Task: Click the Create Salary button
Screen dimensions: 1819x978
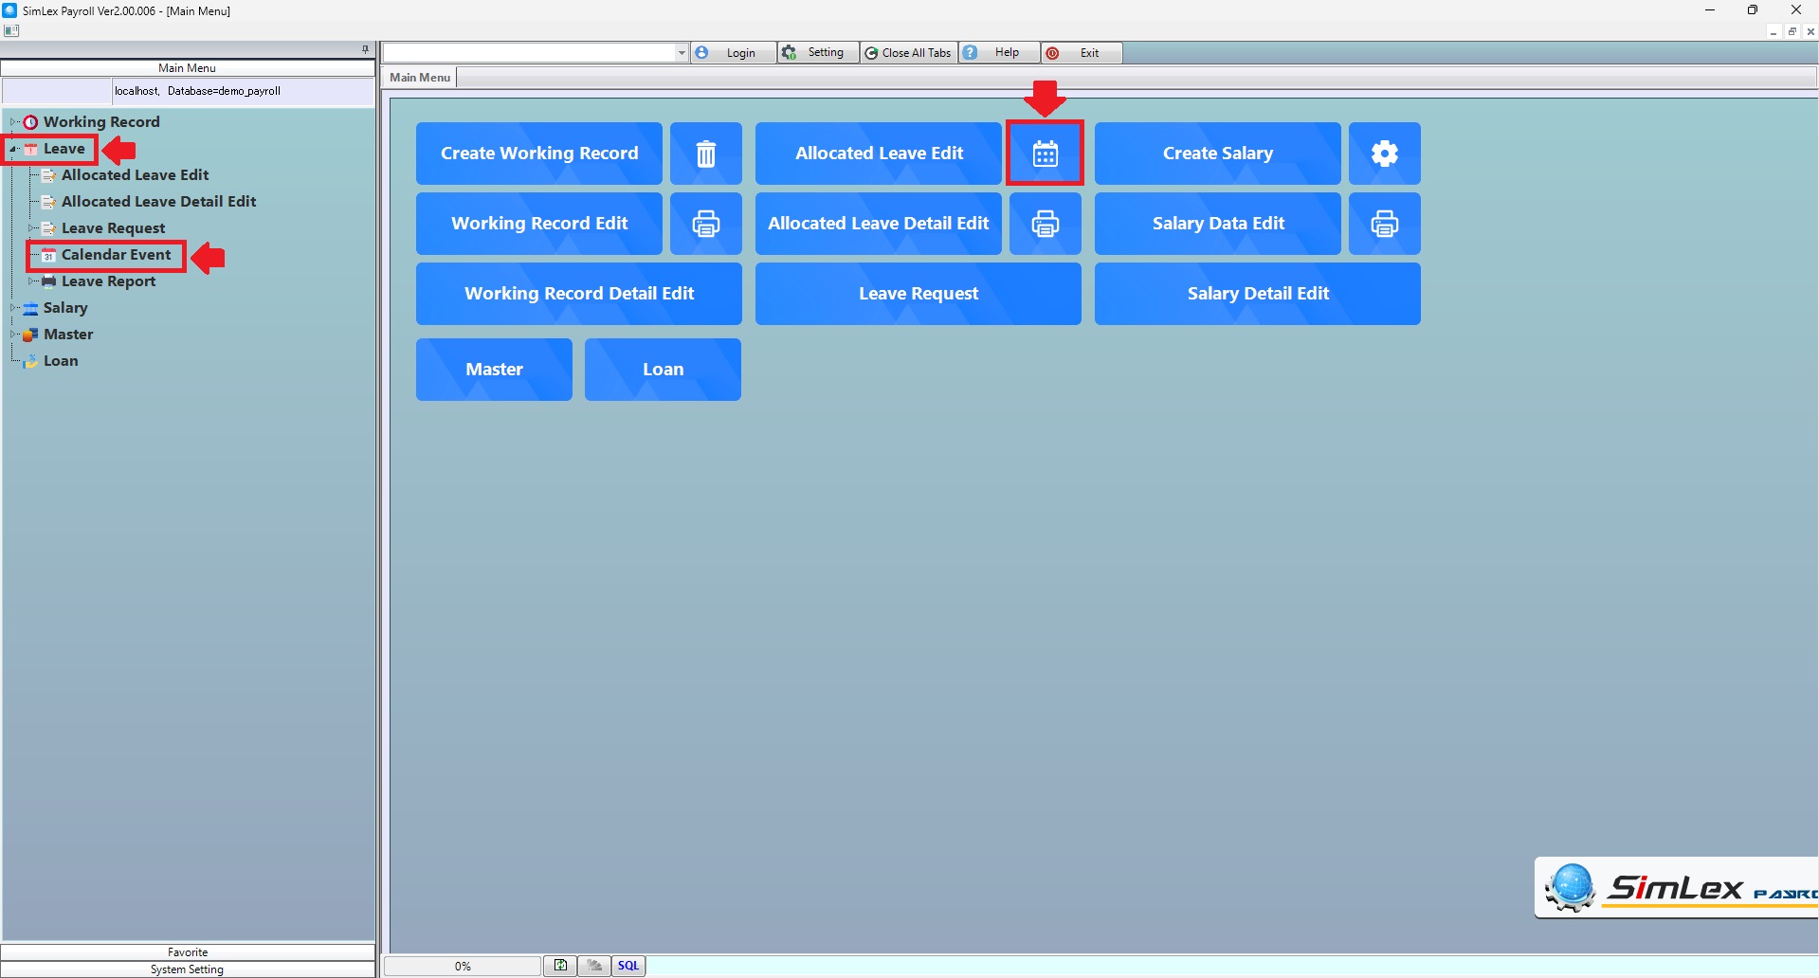Action: (1217, 154)
